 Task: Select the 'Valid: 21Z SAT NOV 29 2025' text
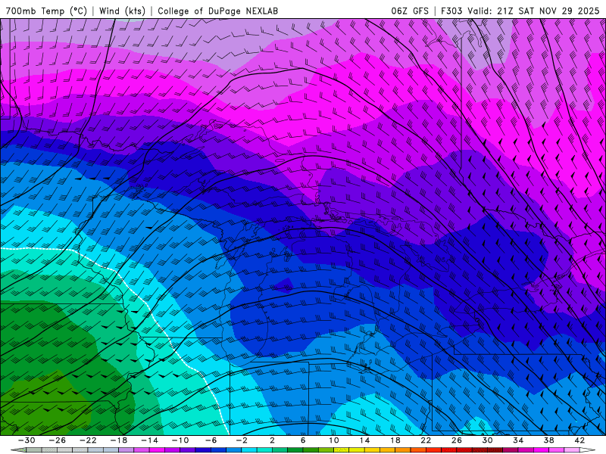533,11
